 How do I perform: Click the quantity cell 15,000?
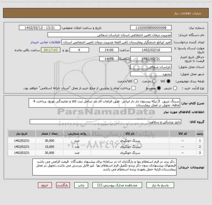point(49,147)
